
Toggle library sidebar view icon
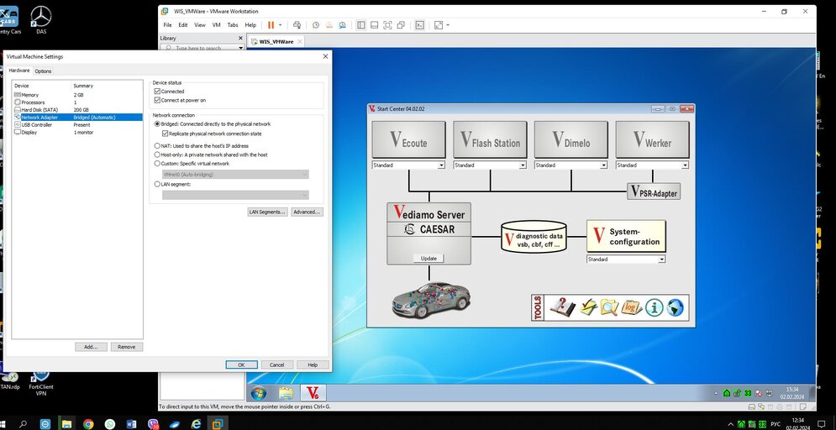361,25
